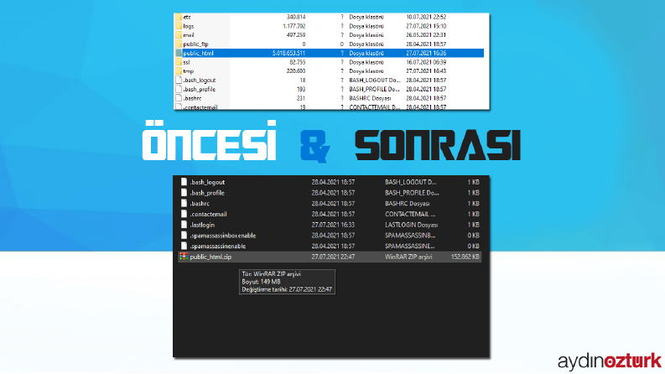The width and height of the screenshot is (665, 374).
Task: Select the .spamassassinboxenable file name
Action: pyautogui.click(x=223, y=236)
